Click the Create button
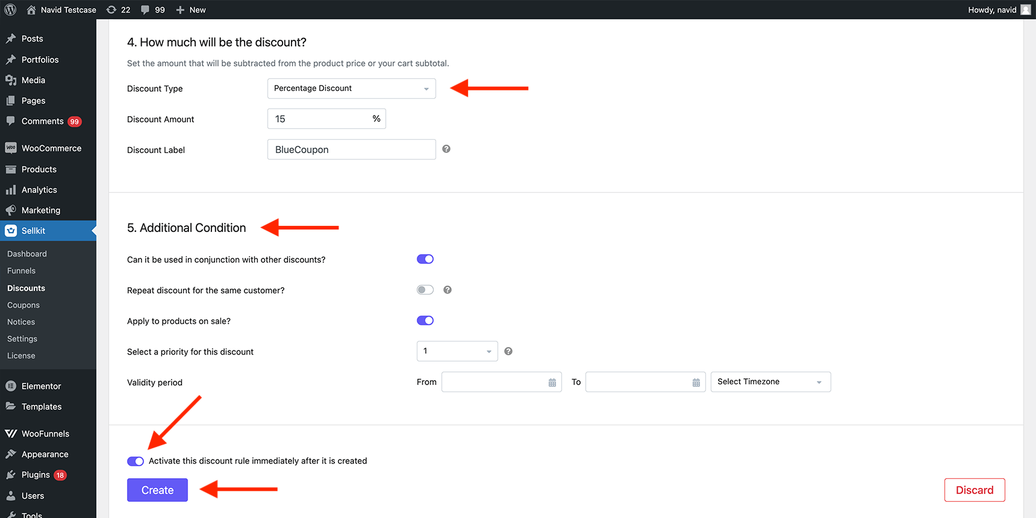 tap(157, 490)
